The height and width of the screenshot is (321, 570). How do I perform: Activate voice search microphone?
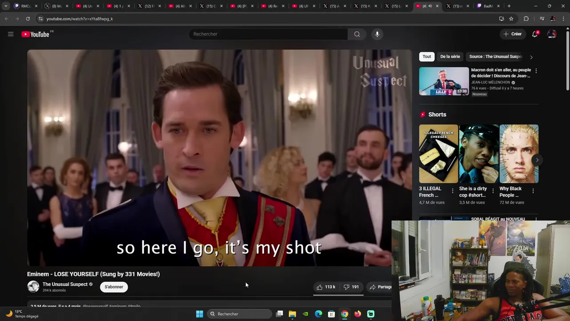[x=377, y=34]
